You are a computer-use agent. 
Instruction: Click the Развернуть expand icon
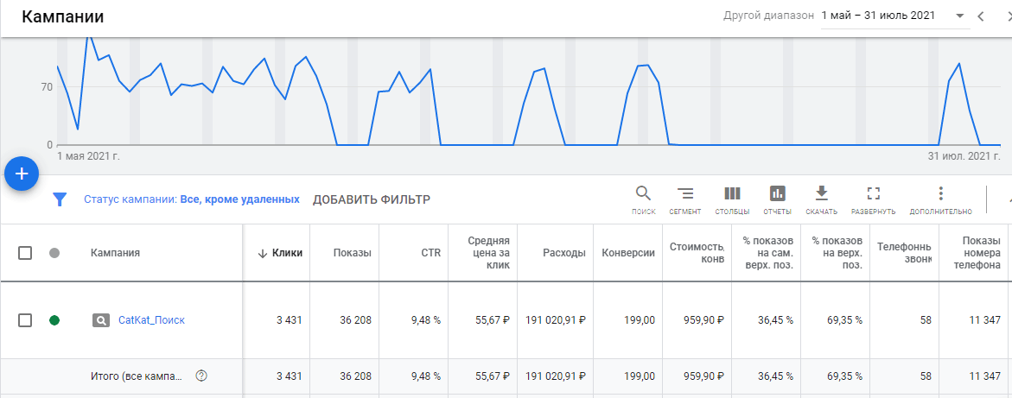tap(873, 194)
